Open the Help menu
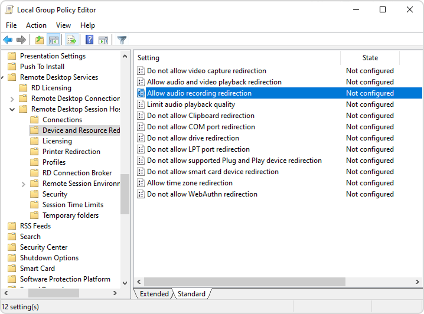 87,25
